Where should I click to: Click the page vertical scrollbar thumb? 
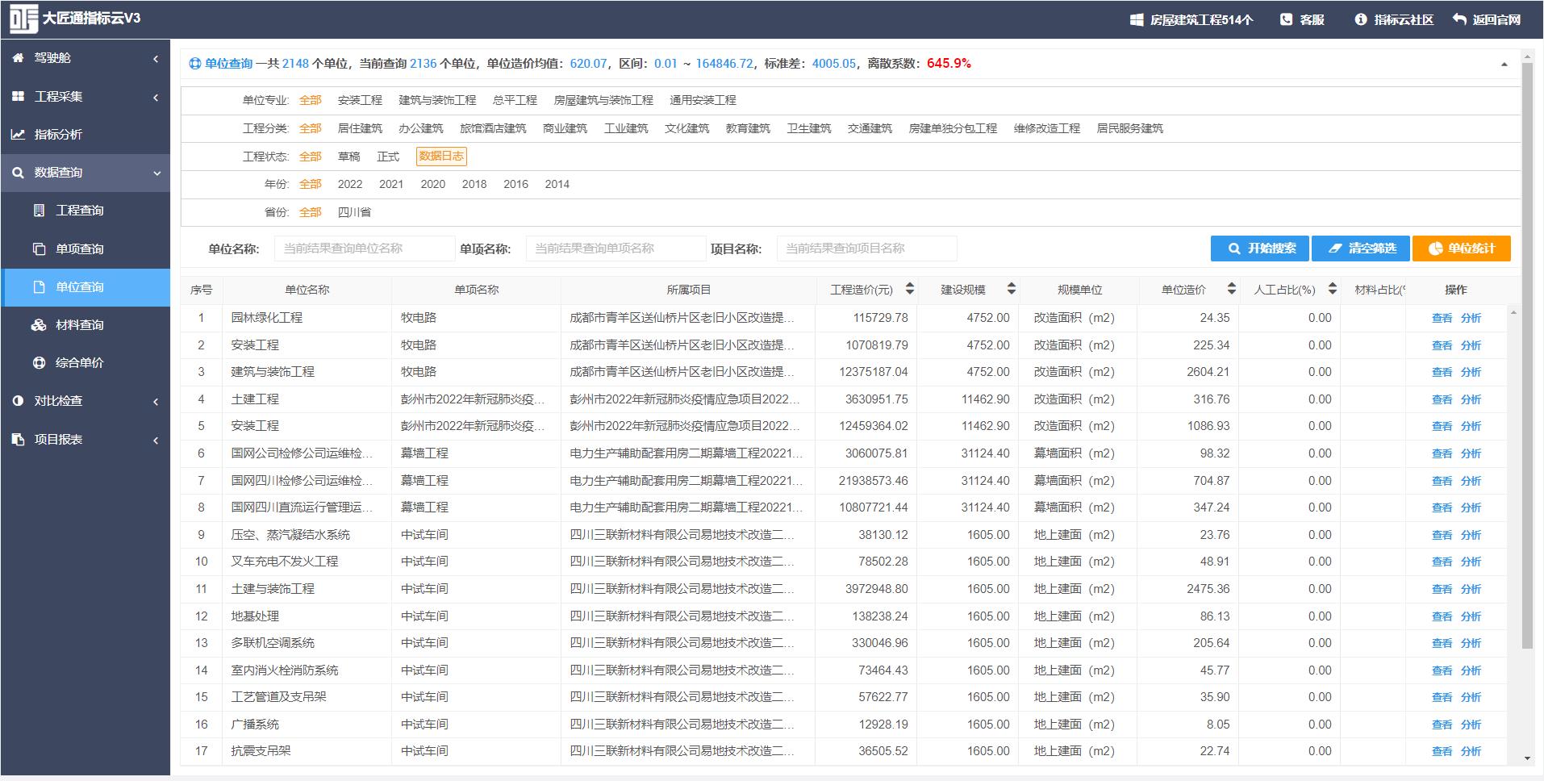(x=1527, y=355)
